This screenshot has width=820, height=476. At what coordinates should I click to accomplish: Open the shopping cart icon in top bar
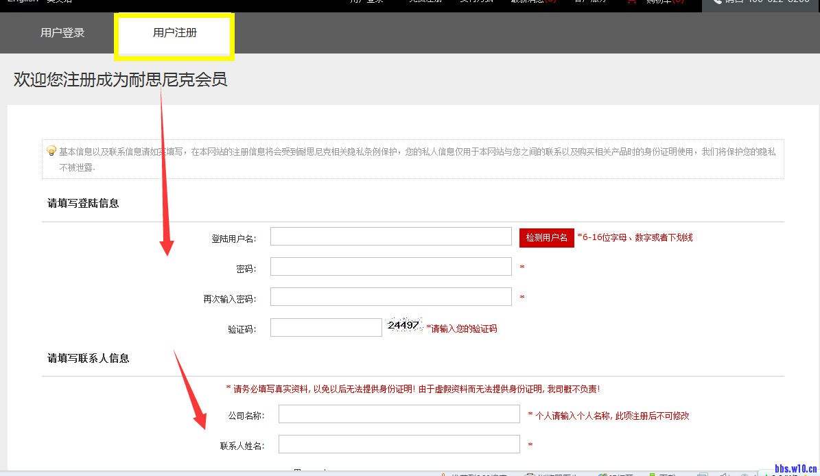tap(631, 2)
